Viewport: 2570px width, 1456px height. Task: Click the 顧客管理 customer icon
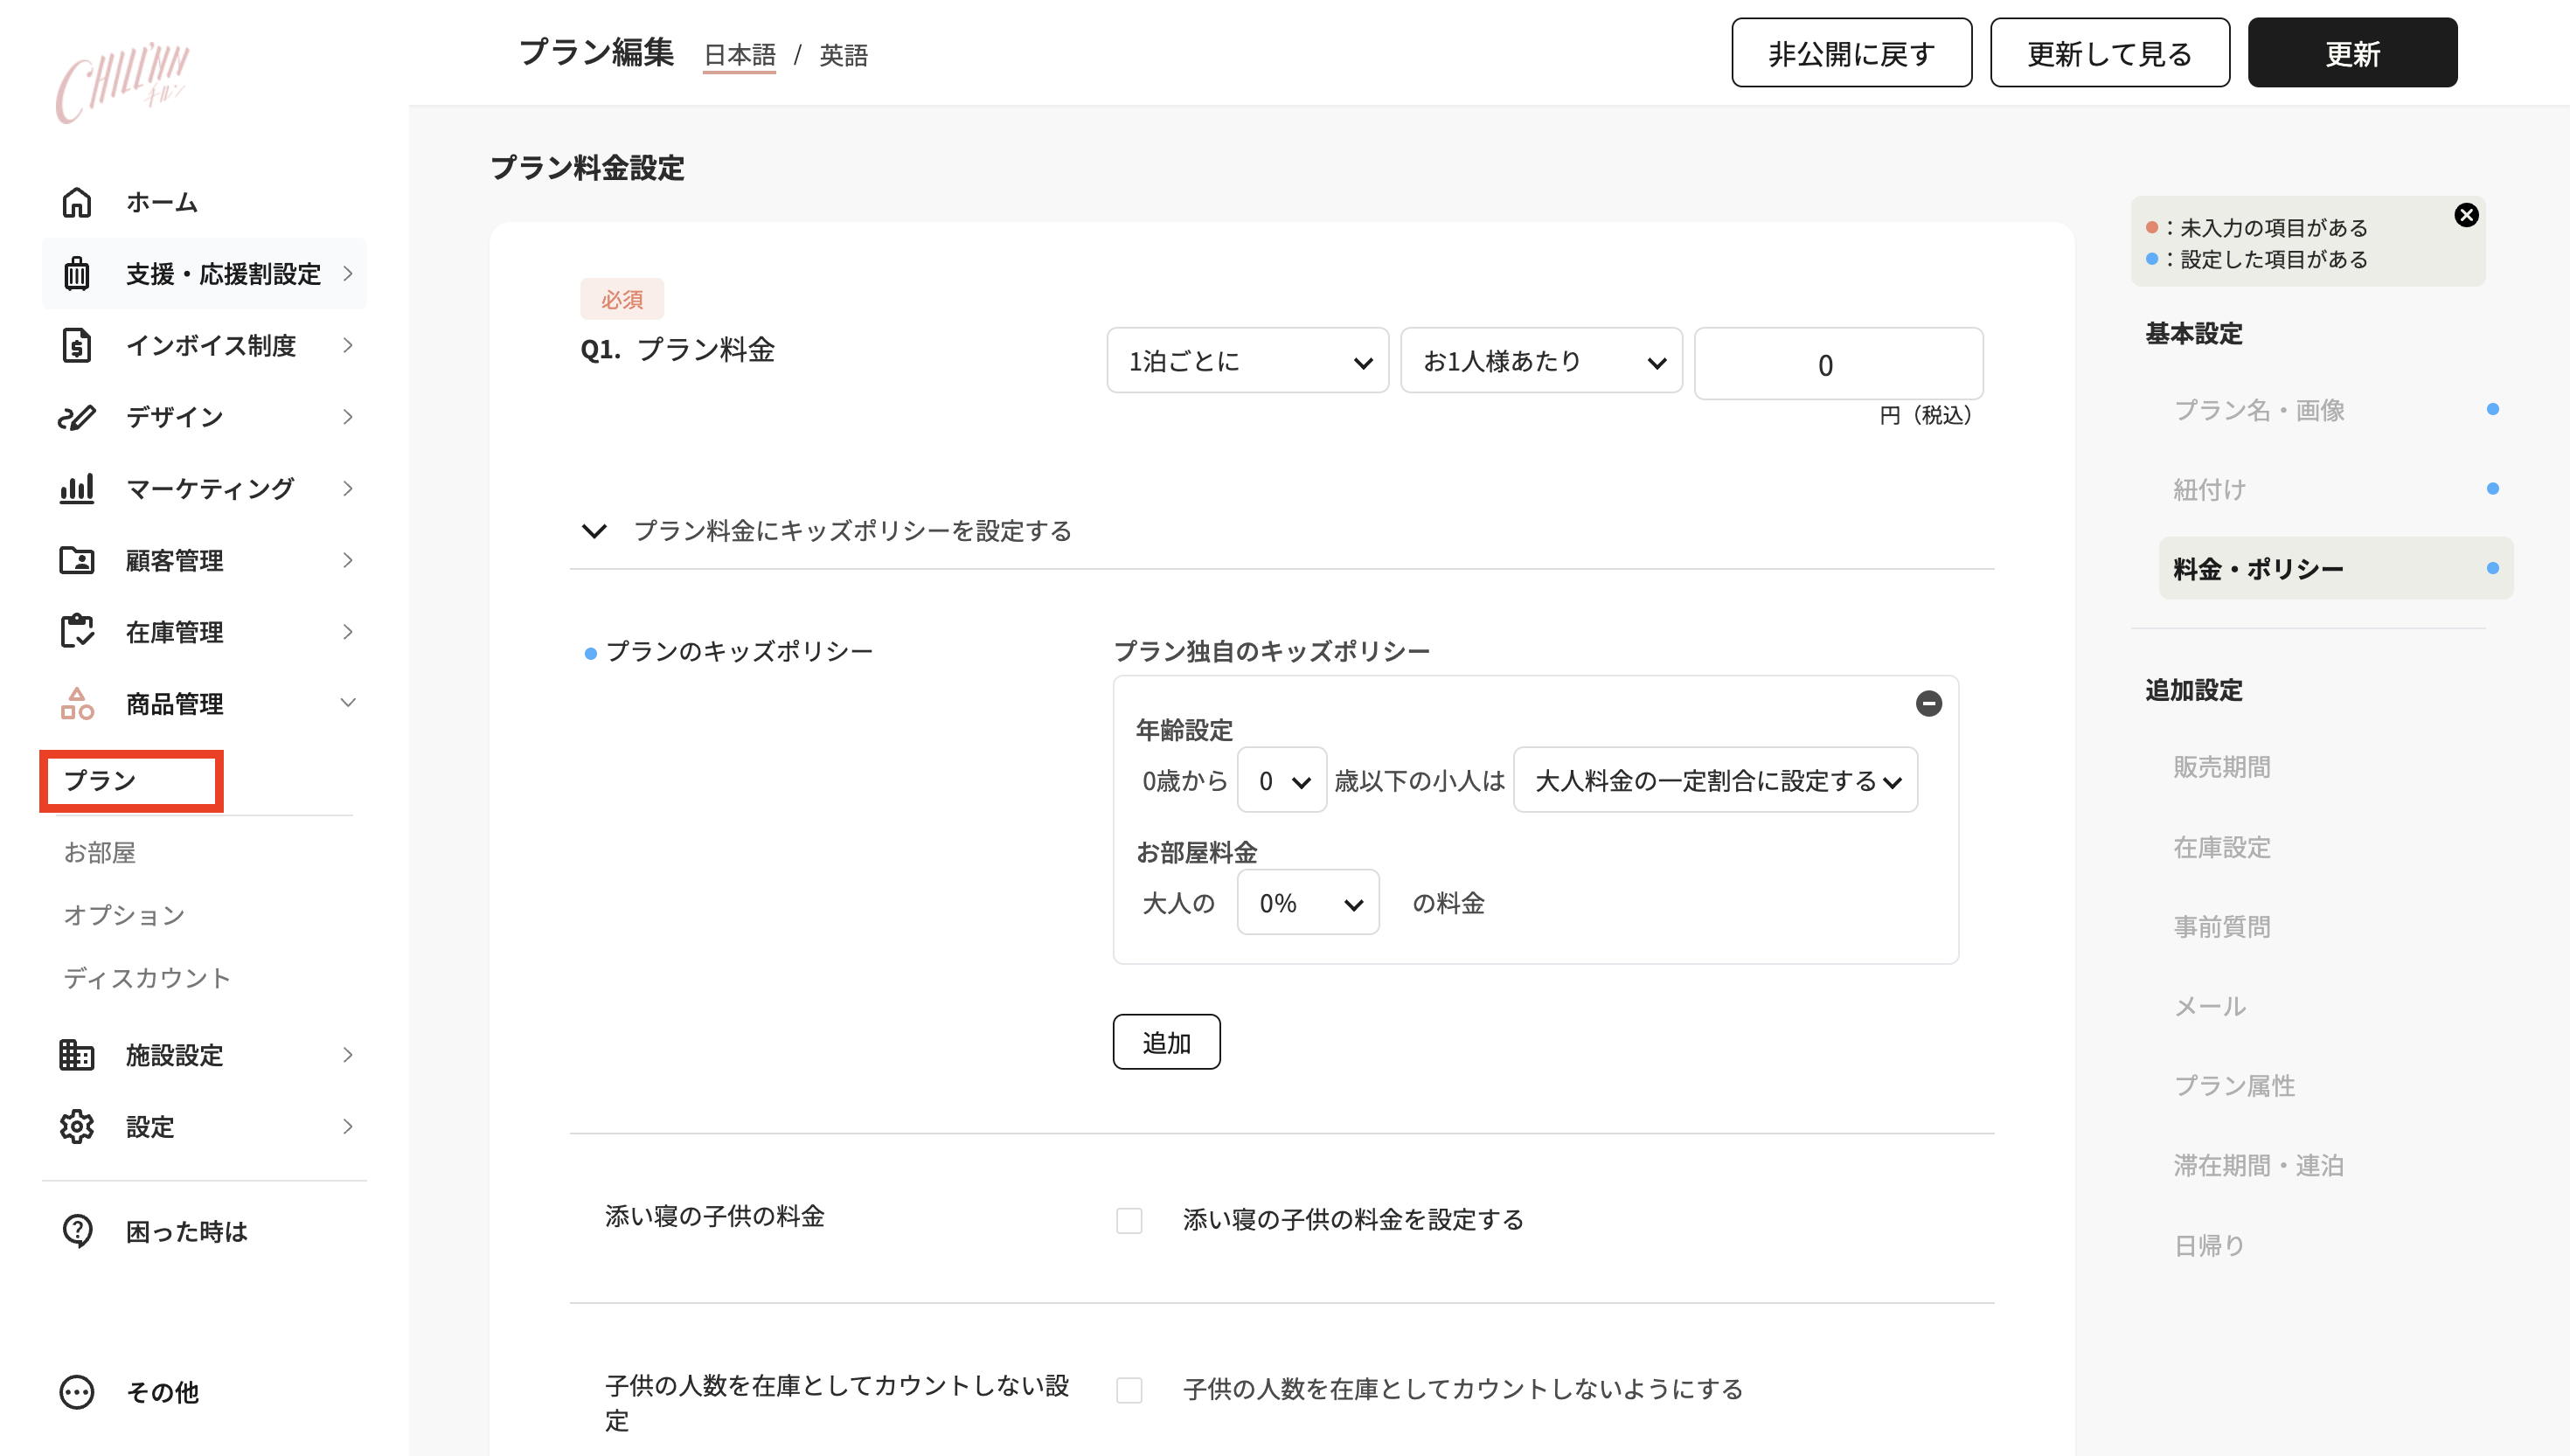pyautogui.click(x=76, y=560)
